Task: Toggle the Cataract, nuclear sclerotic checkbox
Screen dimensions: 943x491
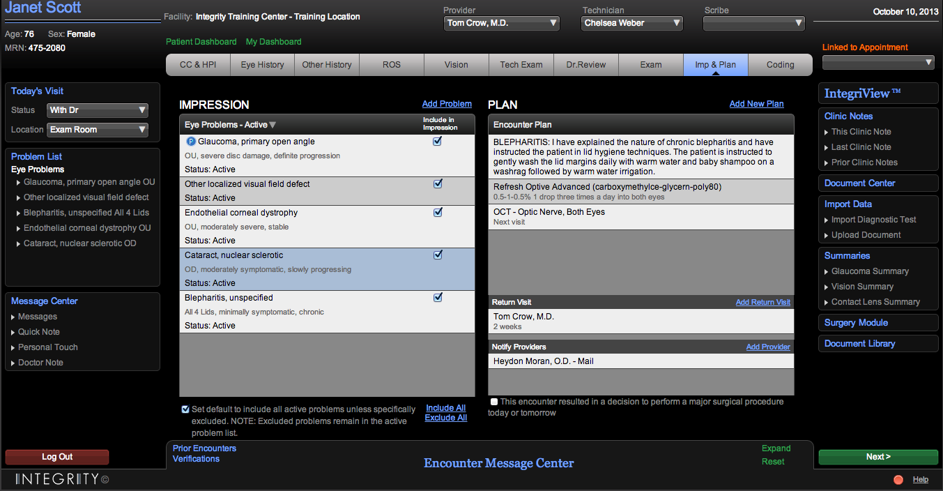Action: 438,255
